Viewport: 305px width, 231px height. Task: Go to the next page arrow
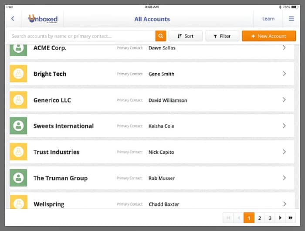click(x=280, y=218)
